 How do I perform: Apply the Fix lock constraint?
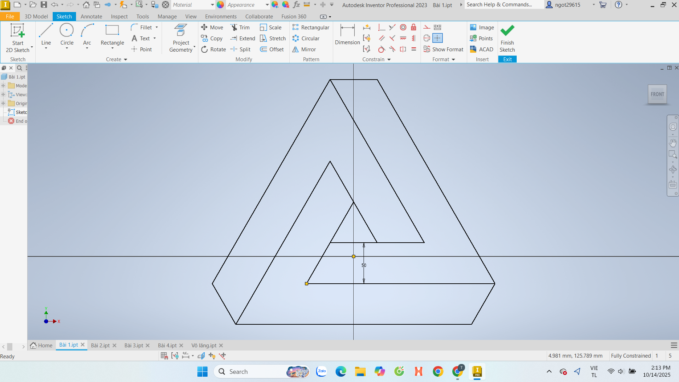[413, 27]
